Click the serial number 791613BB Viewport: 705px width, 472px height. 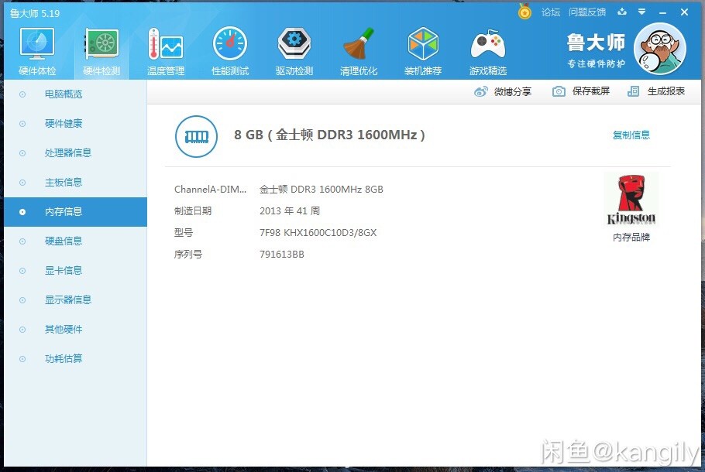282,255
